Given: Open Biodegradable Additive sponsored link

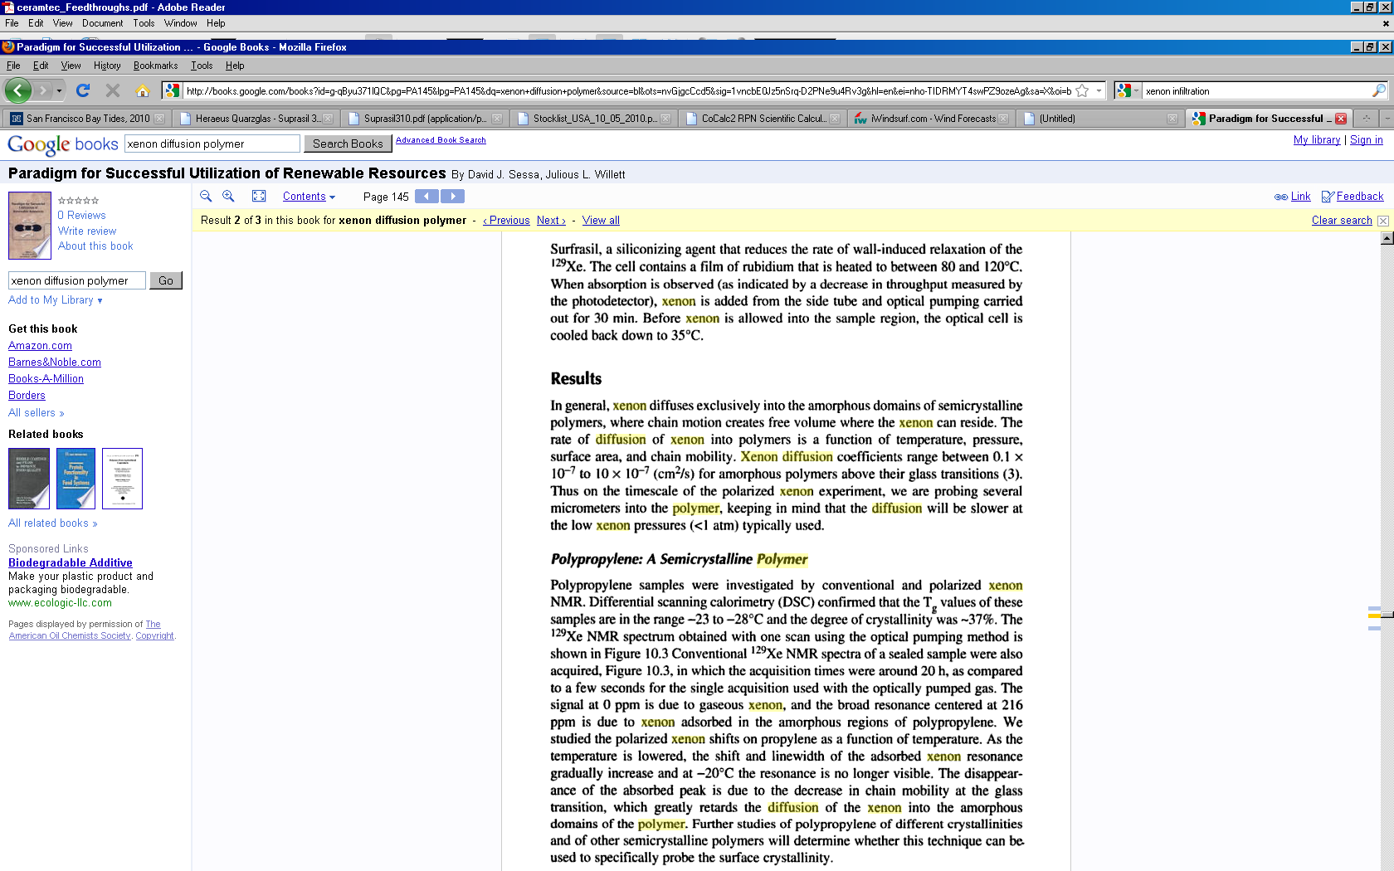Looking at the screenshot, I should coord(71,563).
